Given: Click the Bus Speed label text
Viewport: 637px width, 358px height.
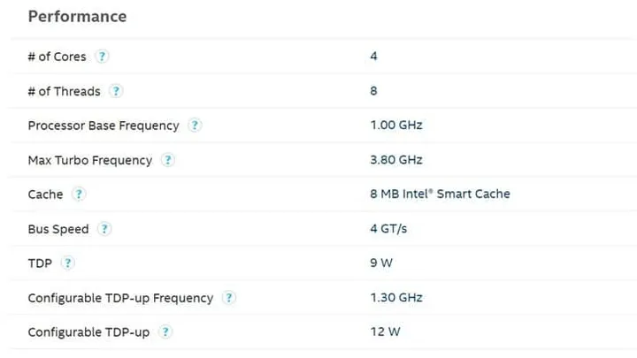Looking at the screenshot, I should pyautogui.click(x=58, y=229).
